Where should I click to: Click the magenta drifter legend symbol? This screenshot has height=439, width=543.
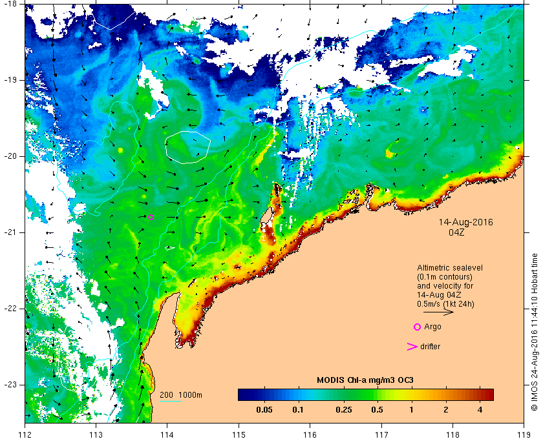(x=412, y=347)
